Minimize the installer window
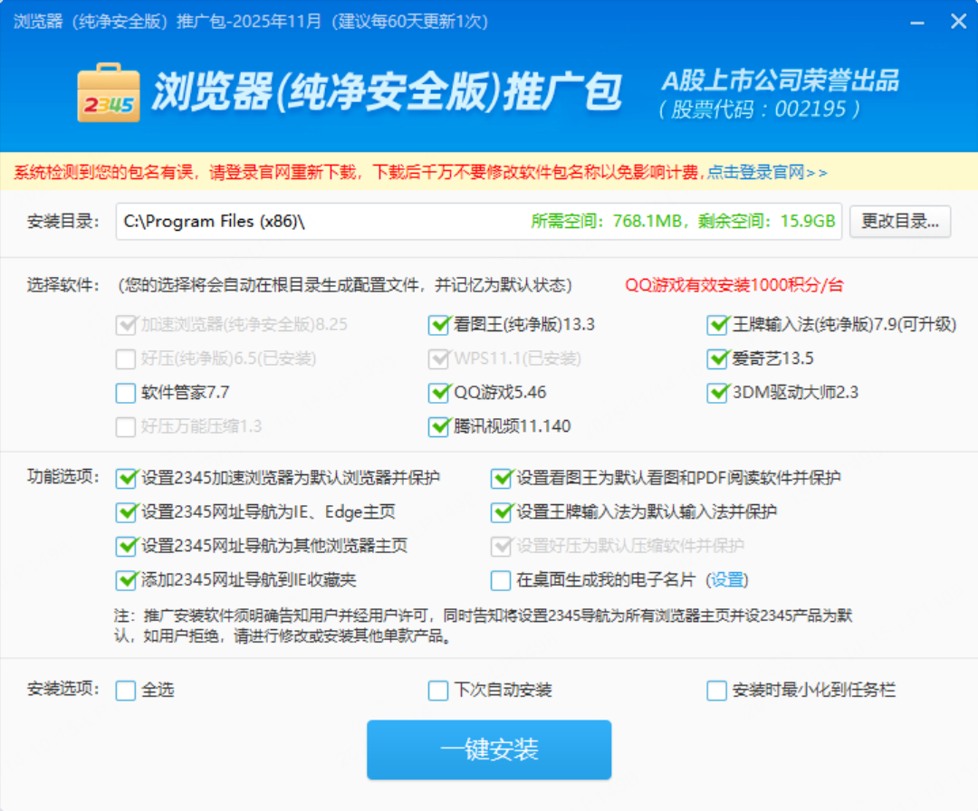 [x=918, y=22]
